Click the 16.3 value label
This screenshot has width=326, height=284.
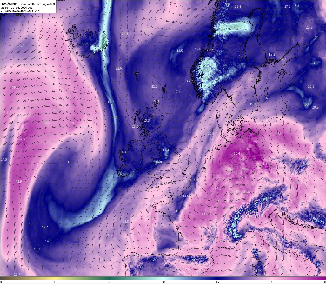pyautogui.click(x=267, y=98)
